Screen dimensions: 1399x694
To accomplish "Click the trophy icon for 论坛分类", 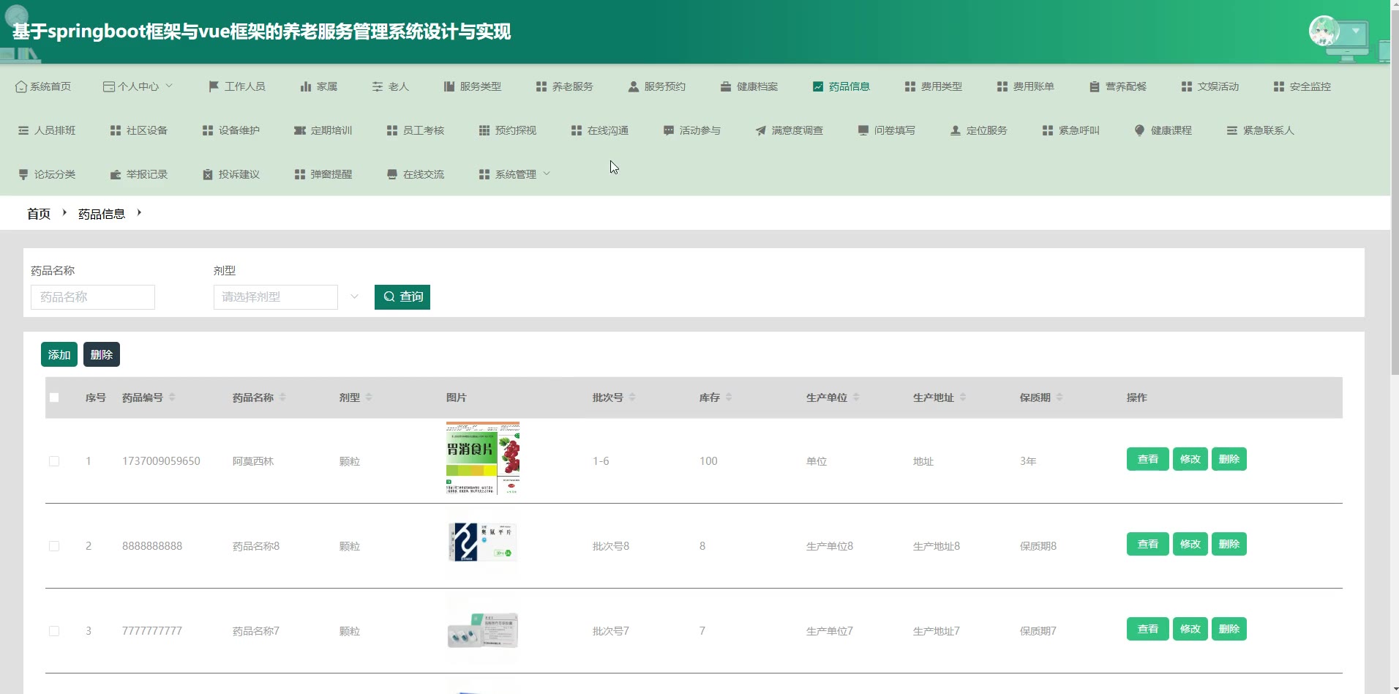I will point(23,174).
